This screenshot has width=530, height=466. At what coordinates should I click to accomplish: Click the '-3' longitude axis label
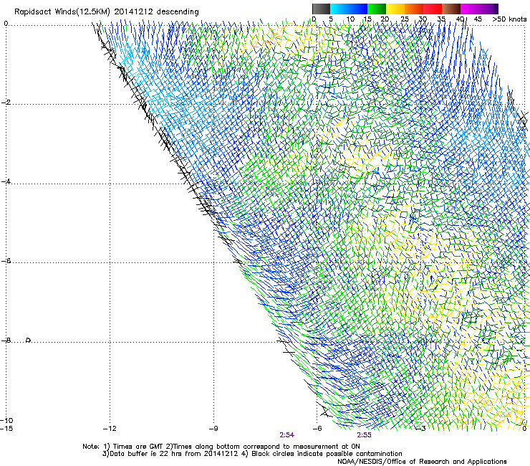[x=421, y=429]
